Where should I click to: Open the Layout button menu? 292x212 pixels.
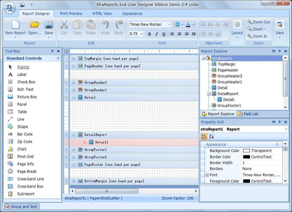tap(237, 29)
